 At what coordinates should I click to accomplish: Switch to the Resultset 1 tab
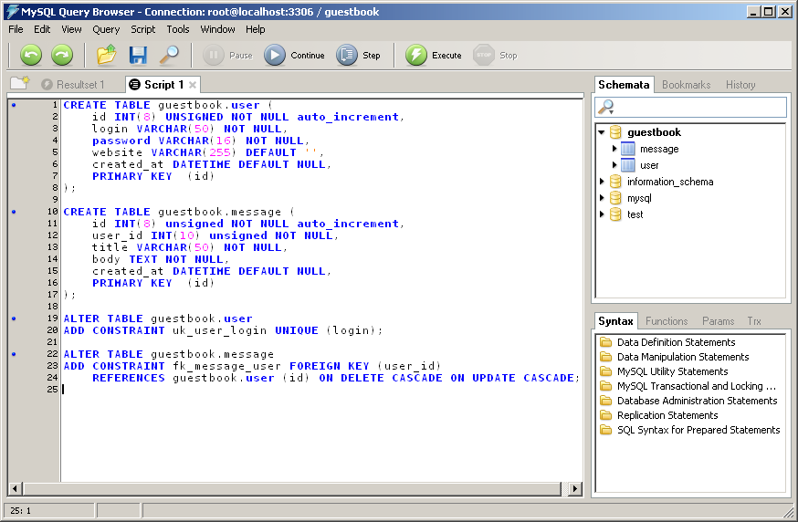pyautogui.click(x=72, y=85)
